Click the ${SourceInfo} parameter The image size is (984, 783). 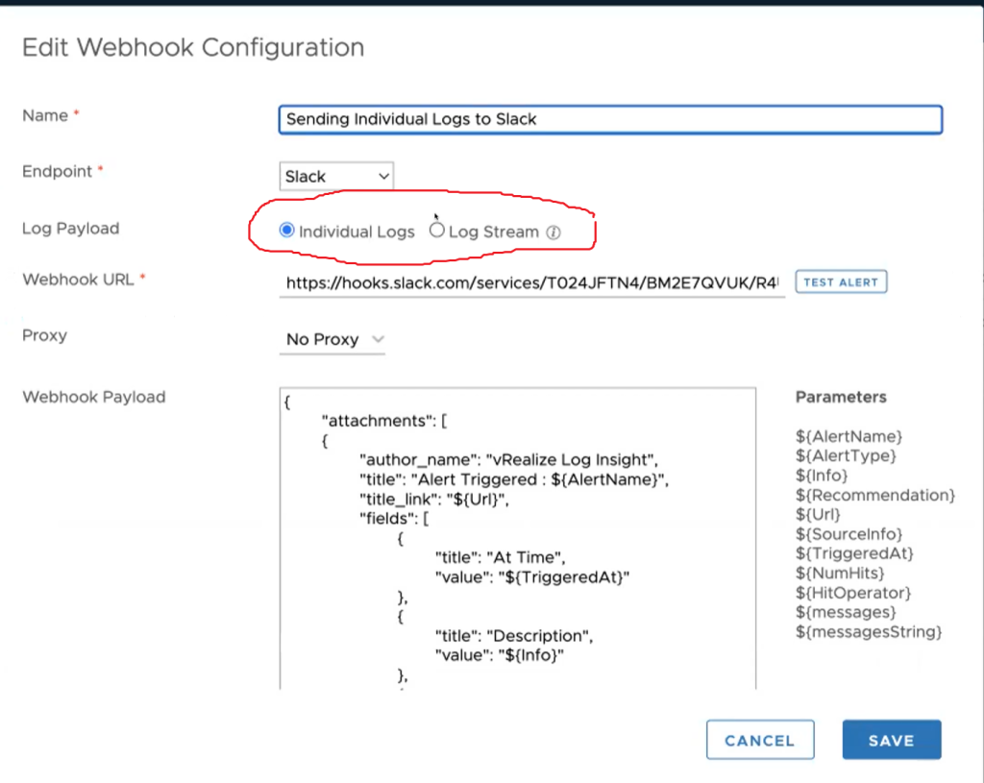(x=849, y=534)
